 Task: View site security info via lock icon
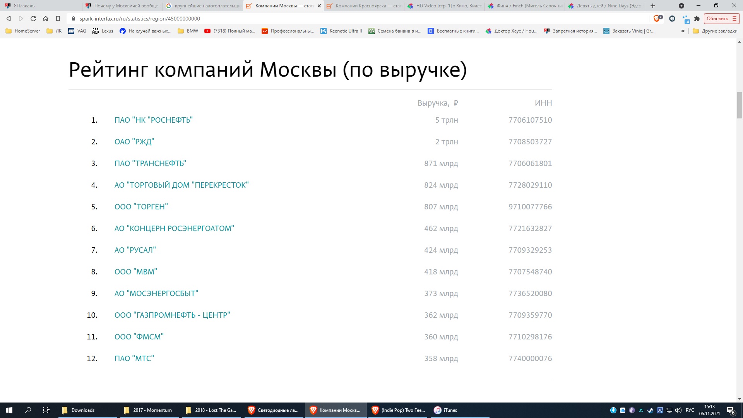point(74,19)
